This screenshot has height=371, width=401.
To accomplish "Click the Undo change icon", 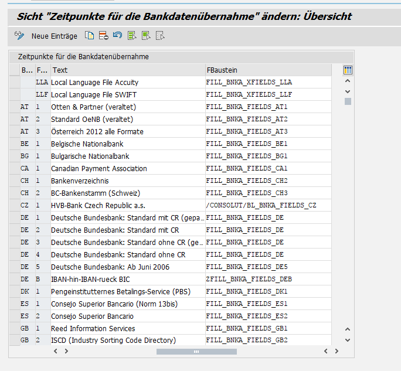I will 117,36.
